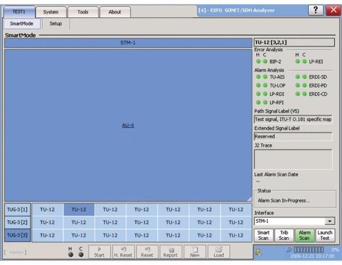
Task: Open the Setup sub-tab
Action: coord(56,24)
